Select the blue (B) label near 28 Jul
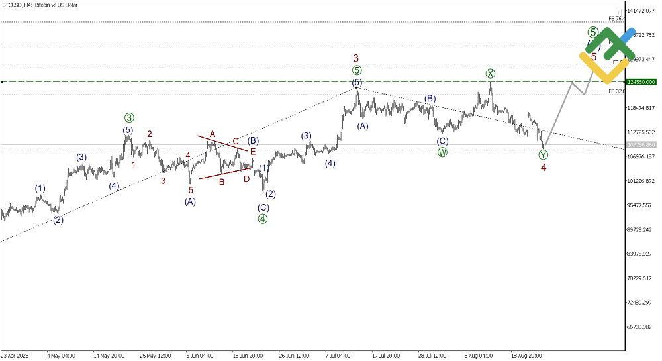 click(430, 99)
